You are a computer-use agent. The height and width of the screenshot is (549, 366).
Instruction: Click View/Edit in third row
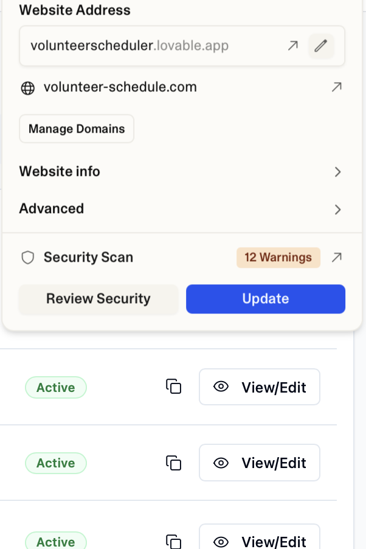tap(260, 541)
